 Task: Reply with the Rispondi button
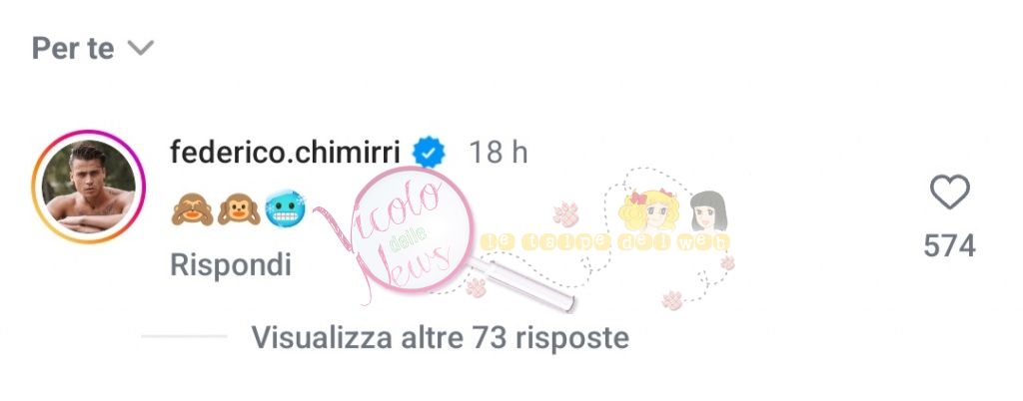[231, 265]
